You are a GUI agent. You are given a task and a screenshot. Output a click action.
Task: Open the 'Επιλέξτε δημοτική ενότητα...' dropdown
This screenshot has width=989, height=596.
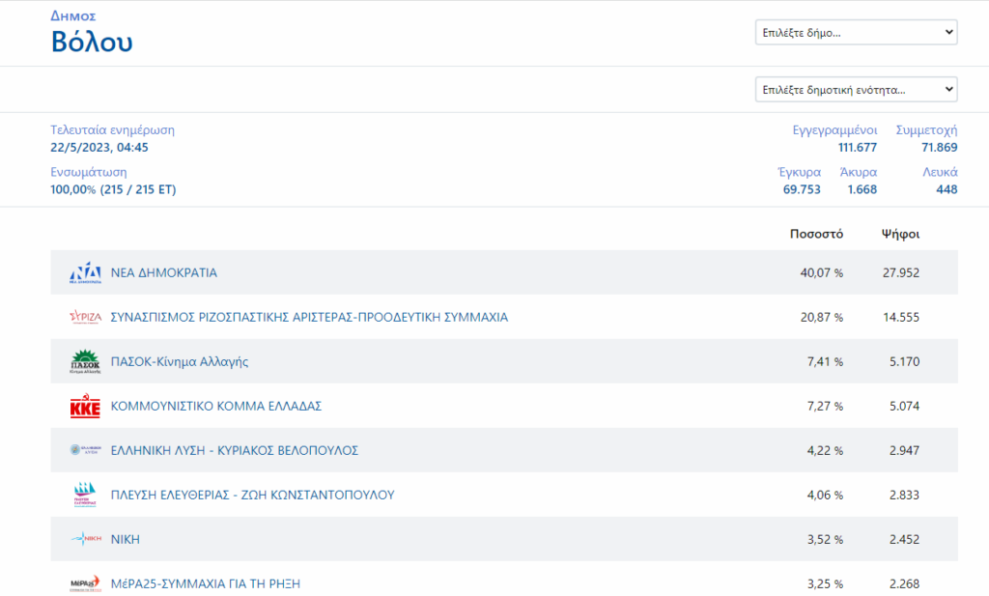(x=856, y=90)
